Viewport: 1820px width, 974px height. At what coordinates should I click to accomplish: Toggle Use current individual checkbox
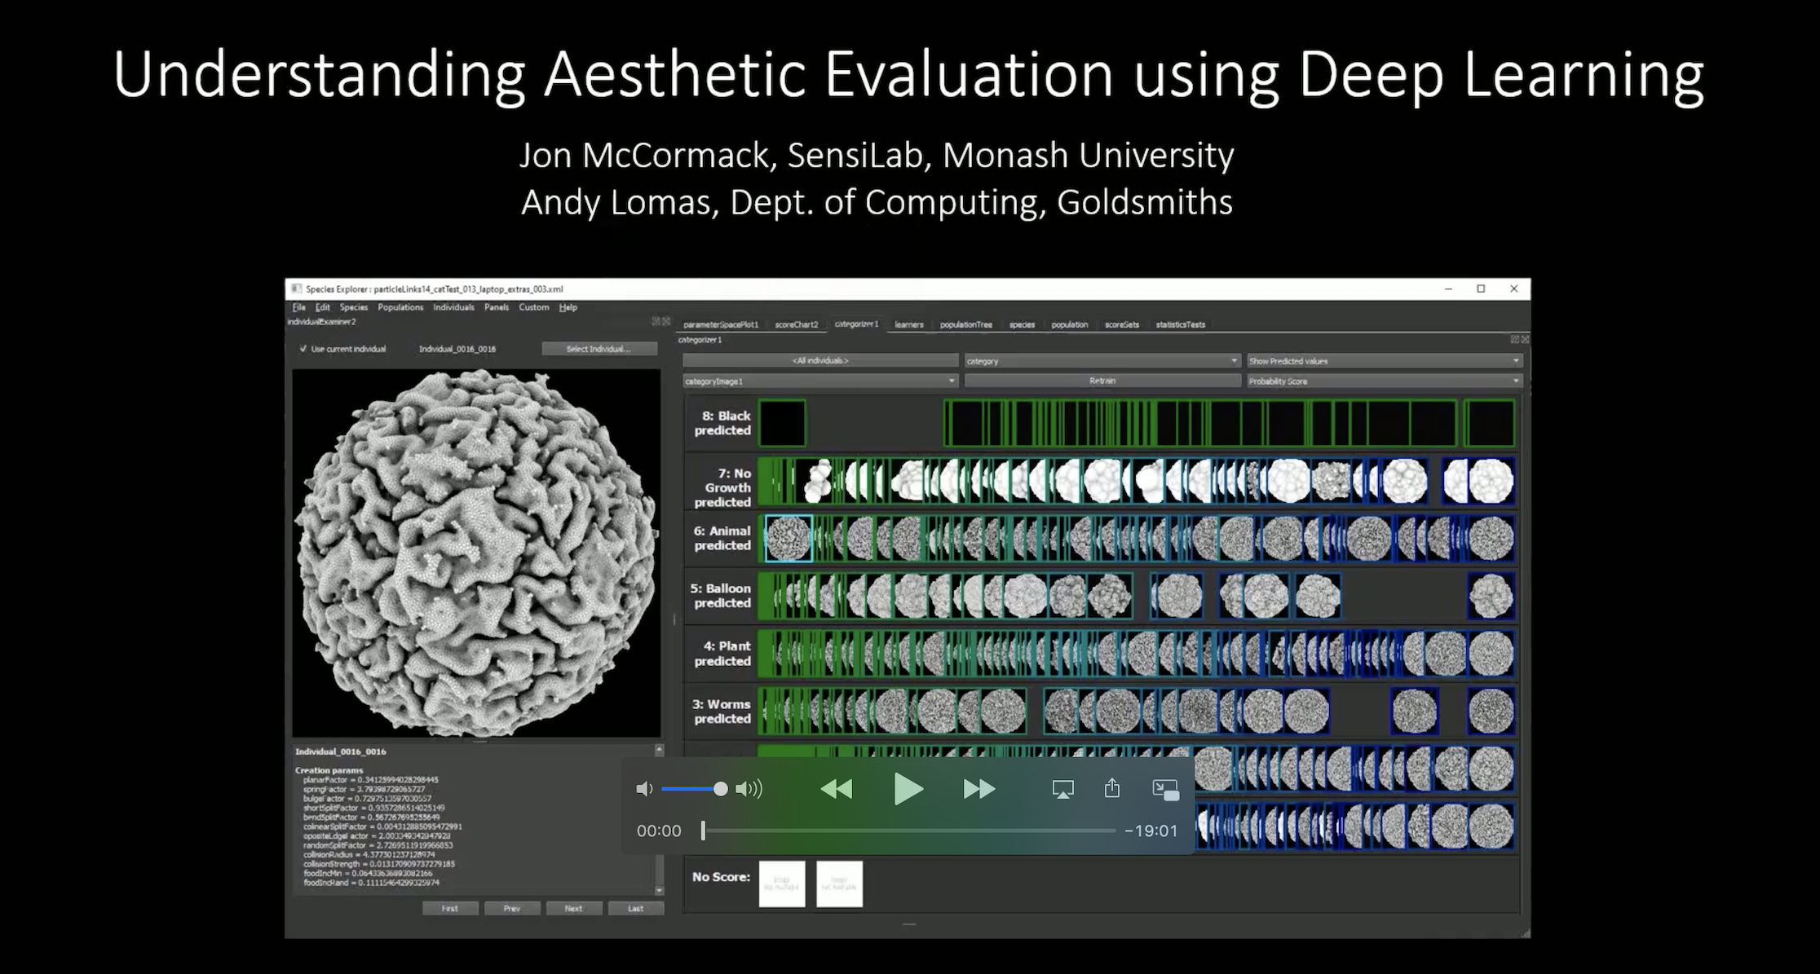[x=303, y=349]
